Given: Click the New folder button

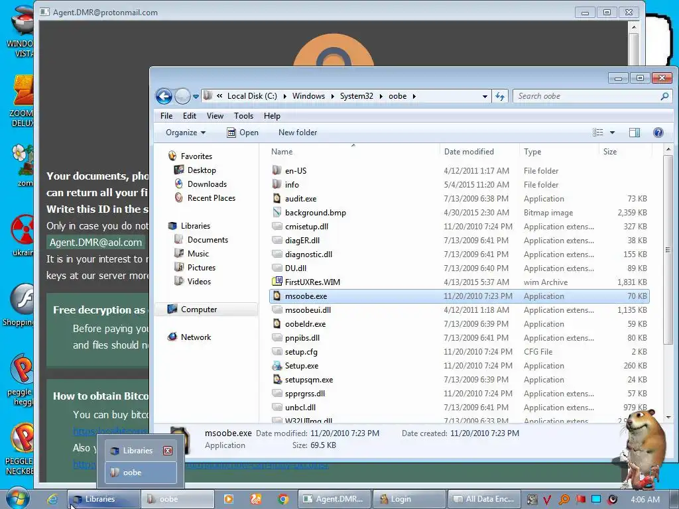Looking at the screenshot, I should (x=298, y=133).
